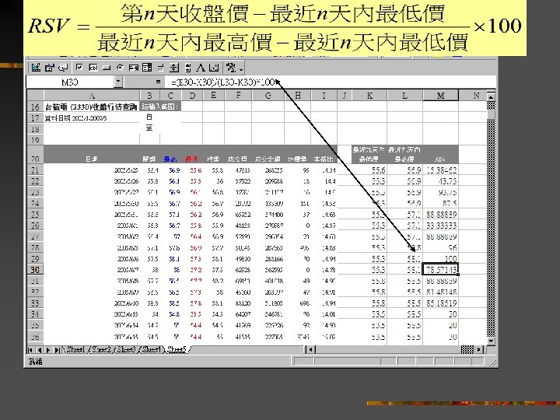
Task: Click the horizontal scrollbar left arrow
Action: pos(310,350)
